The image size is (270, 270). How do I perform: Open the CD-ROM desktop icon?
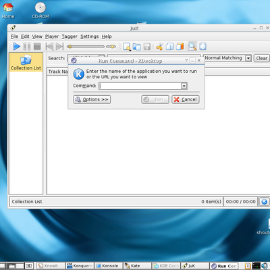coord(40,11)
